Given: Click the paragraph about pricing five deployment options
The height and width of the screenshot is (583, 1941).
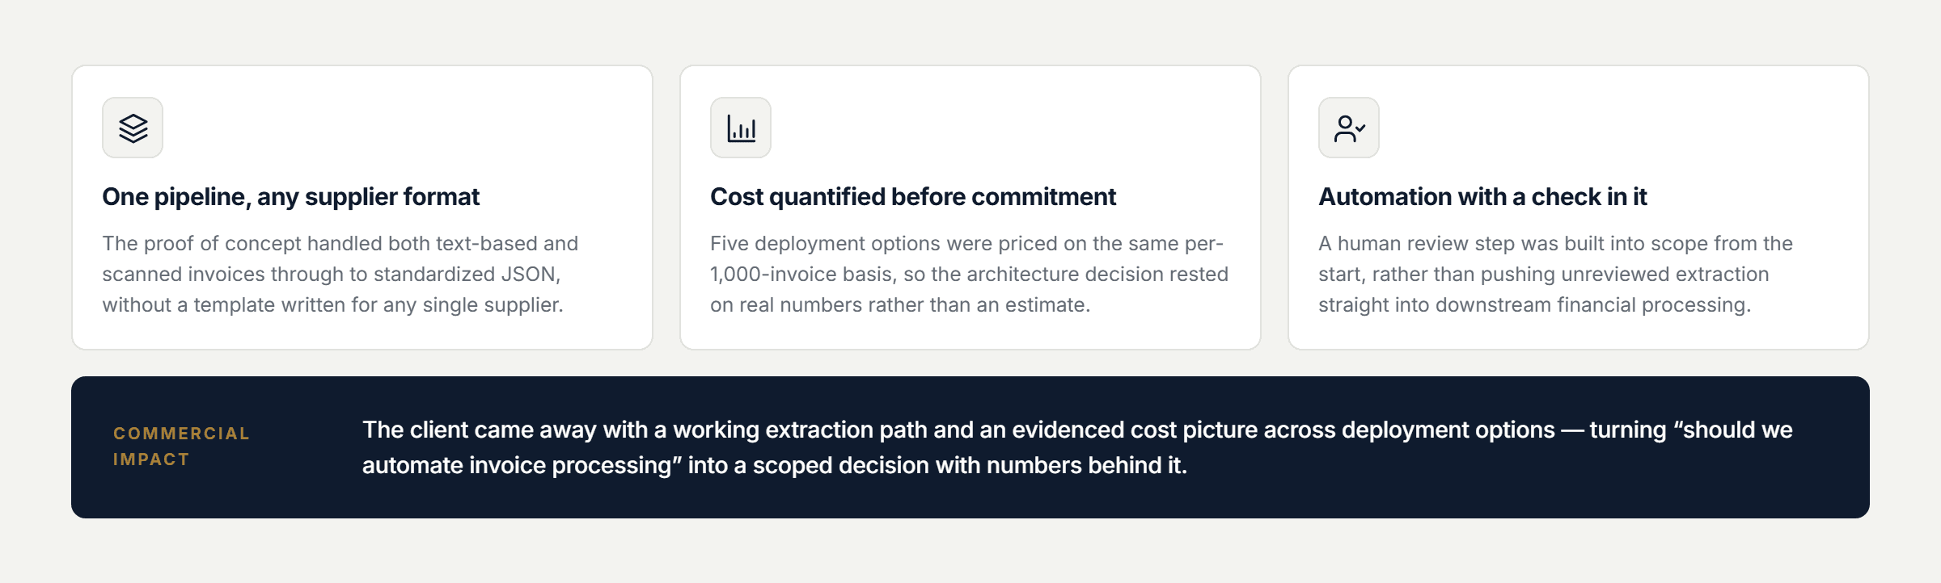Looking at the screenshot, I should 969,274.
